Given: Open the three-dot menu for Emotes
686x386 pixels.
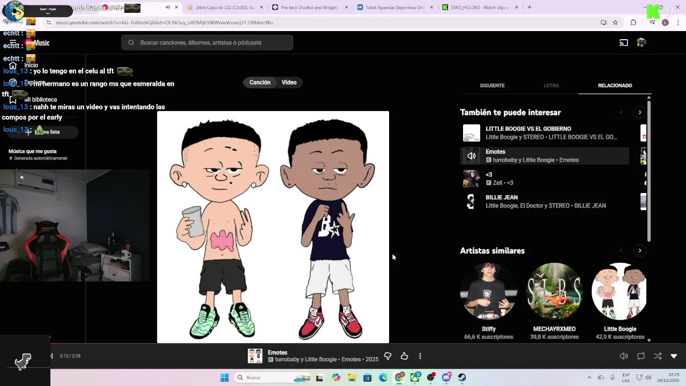Looking at the screenshot, I should click(420, 356).
